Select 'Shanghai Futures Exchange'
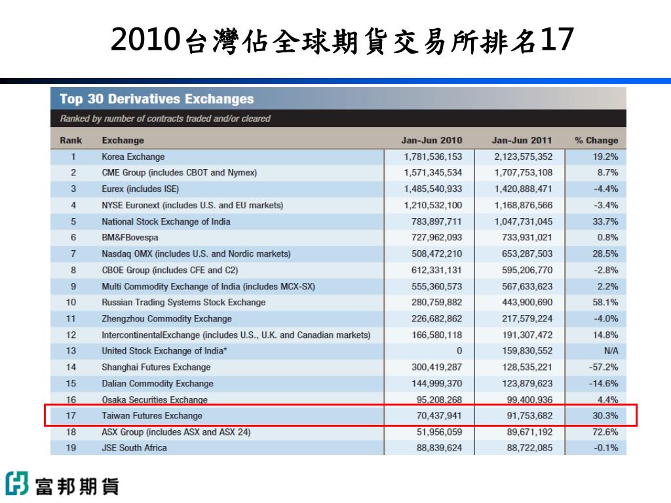The image size is (671, 503). 156,367
